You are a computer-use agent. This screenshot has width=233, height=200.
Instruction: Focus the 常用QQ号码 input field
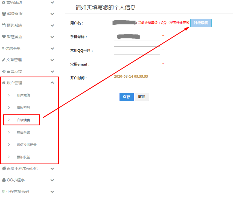point(137,50)
